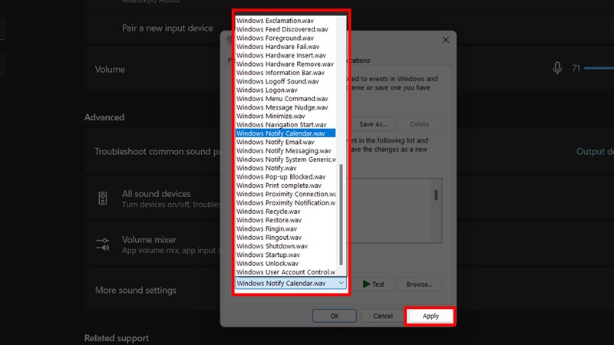Click the microphone icon in Volume row
This screenshot has height=345, width=614.
pos(557,68)
